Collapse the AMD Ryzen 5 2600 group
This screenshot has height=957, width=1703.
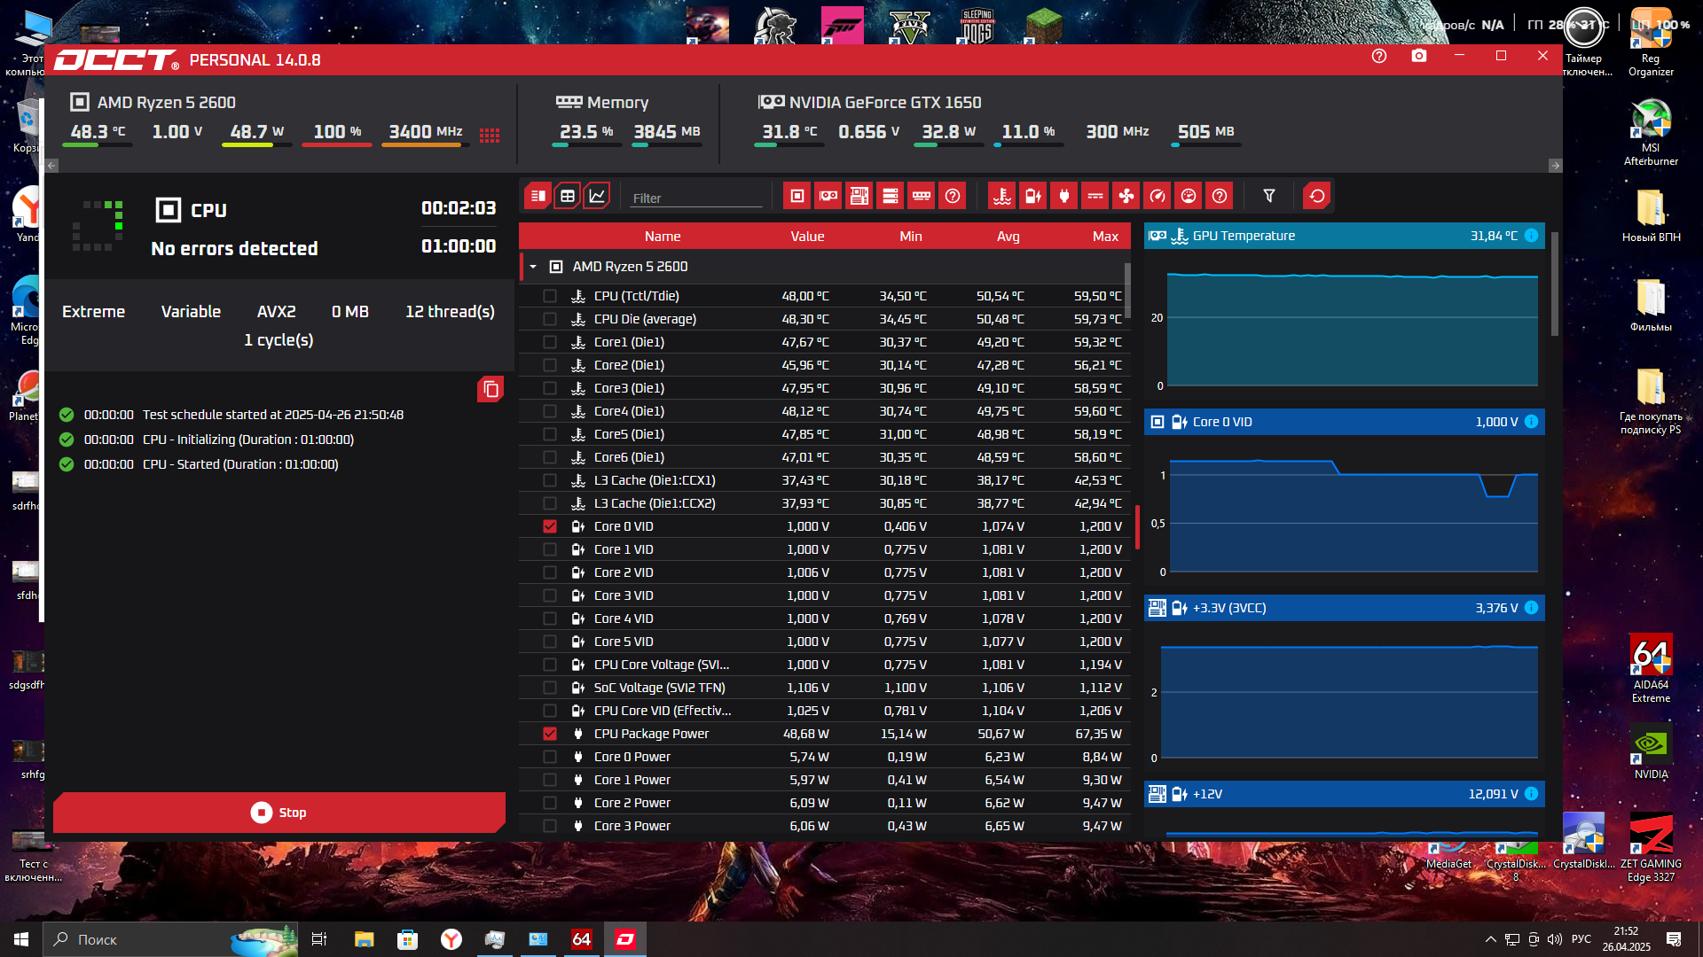[x=533, y=267]
